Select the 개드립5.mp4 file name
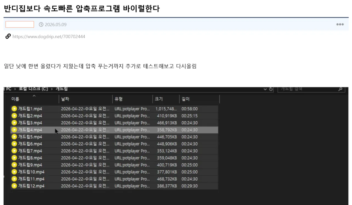The image size is (352, 205). click(x=30, y=137)
